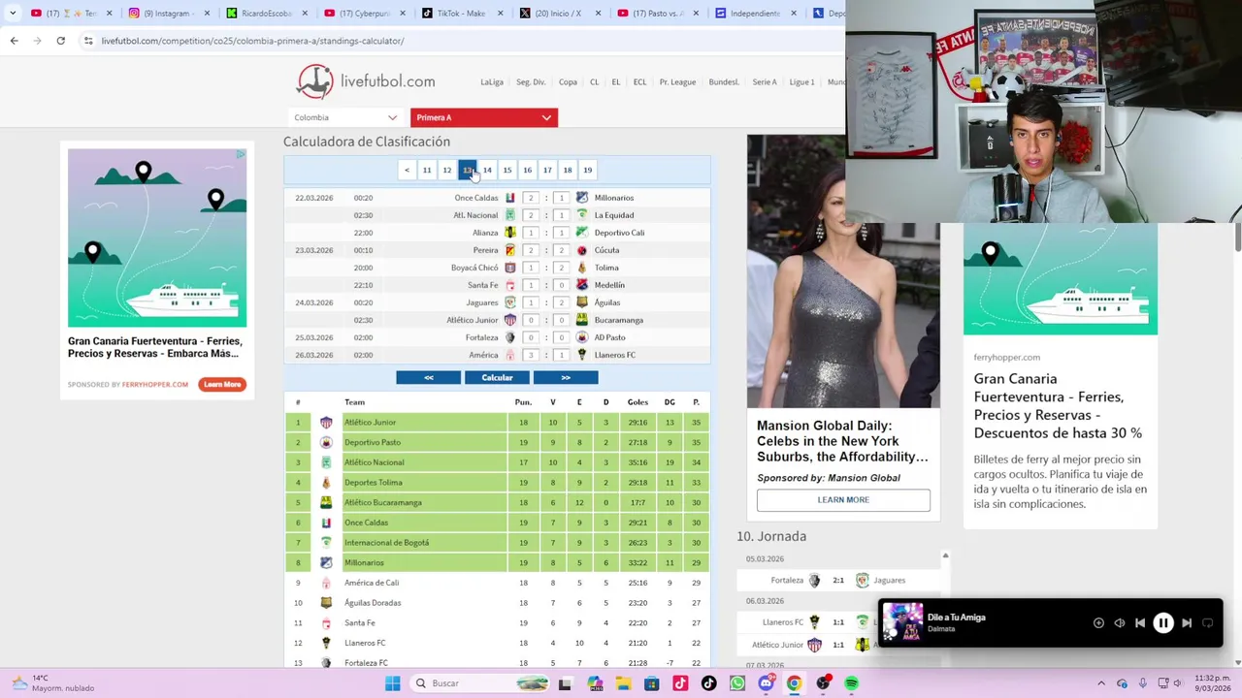Click the >> next round button
1242x698 pixels.
[x=566, y=377]
